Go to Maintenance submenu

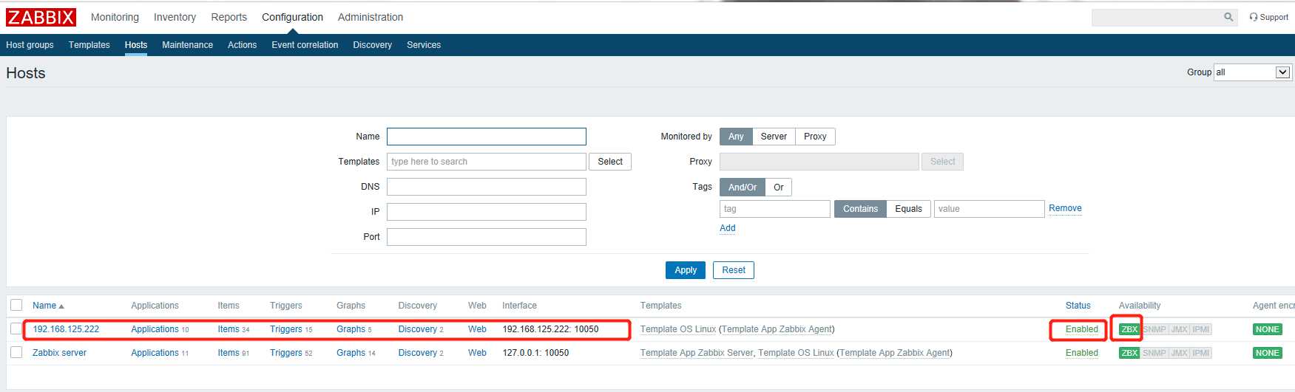click(187, 45)
